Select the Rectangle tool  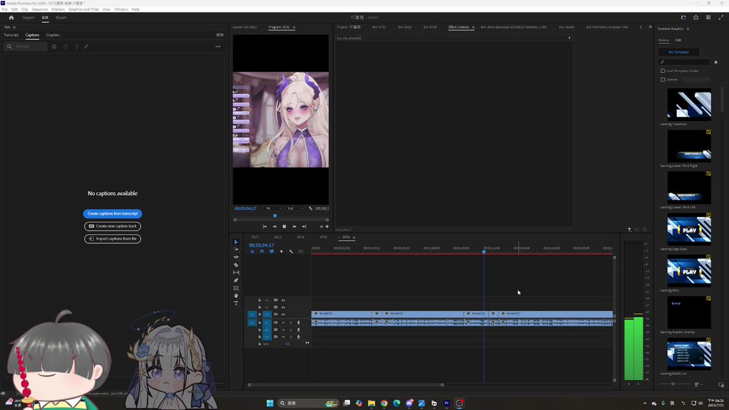[236, 288]
